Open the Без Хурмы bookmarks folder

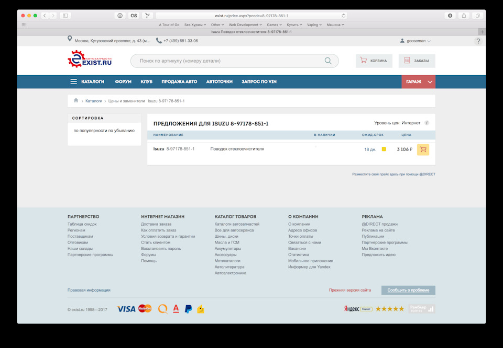(x=195, y=25)
